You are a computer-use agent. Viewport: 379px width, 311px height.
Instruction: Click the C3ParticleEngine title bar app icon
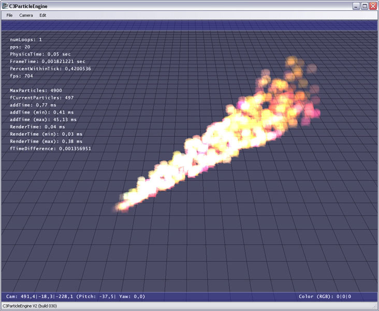[x=5, y=5]
